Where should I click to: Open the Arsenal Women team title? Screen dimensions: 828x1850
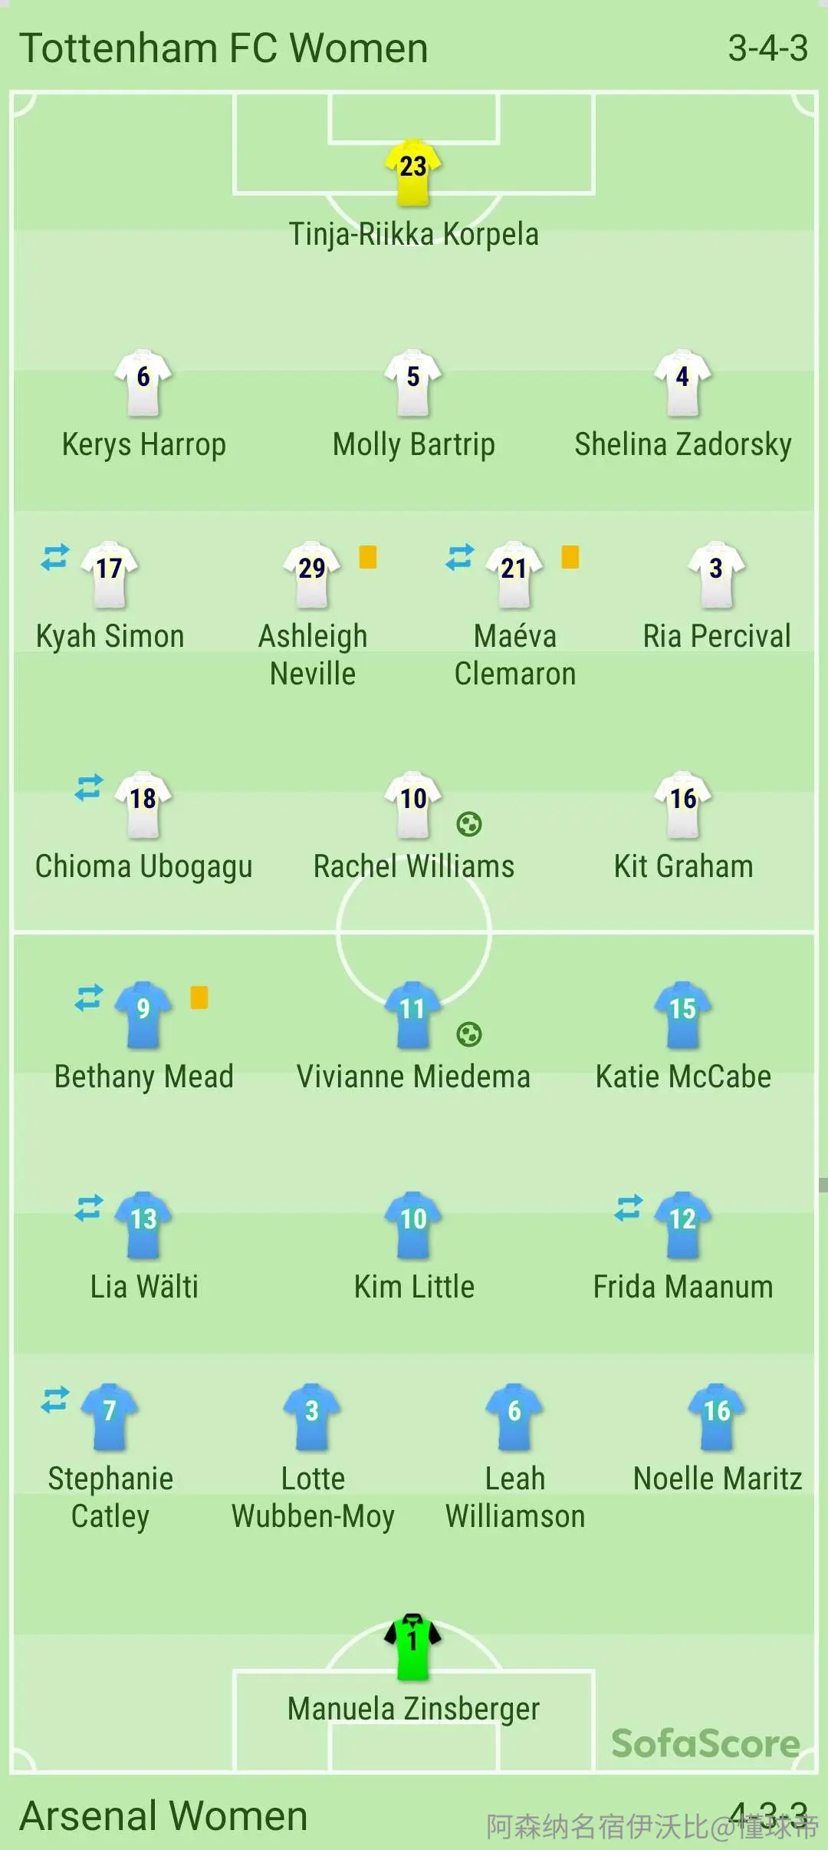coord(163,1816)
